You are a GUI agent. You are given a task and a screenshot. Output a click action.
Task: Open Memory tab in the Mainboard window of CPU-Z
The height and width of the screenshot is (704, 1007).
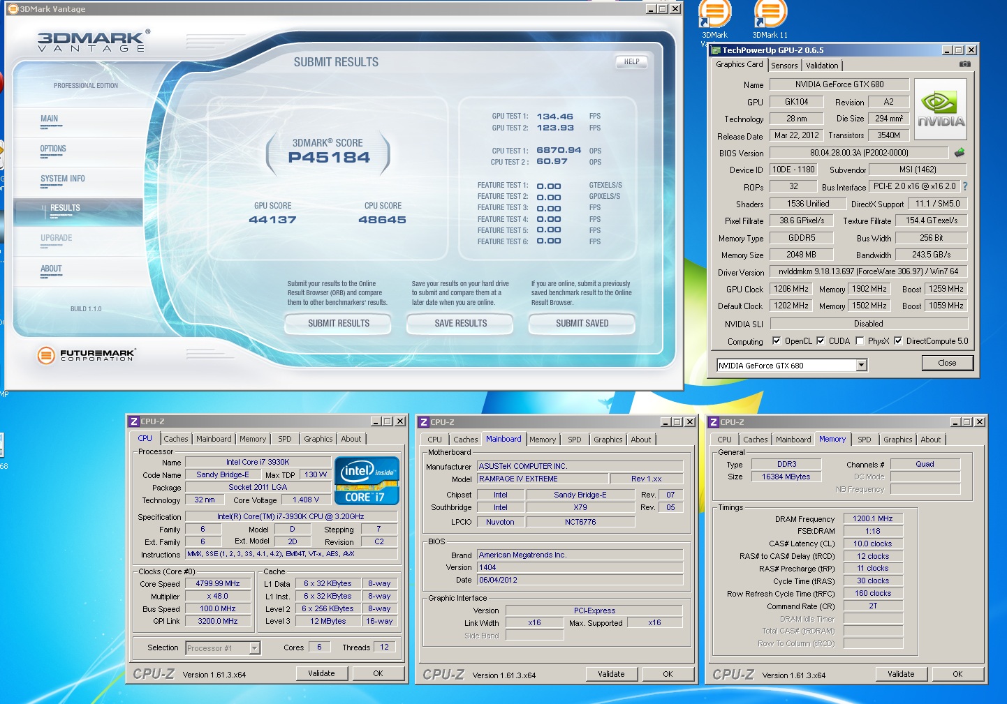point(543,440)
